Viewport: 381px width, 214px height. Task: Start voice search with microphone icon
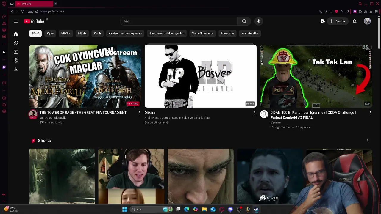click(x=259, y=21)
